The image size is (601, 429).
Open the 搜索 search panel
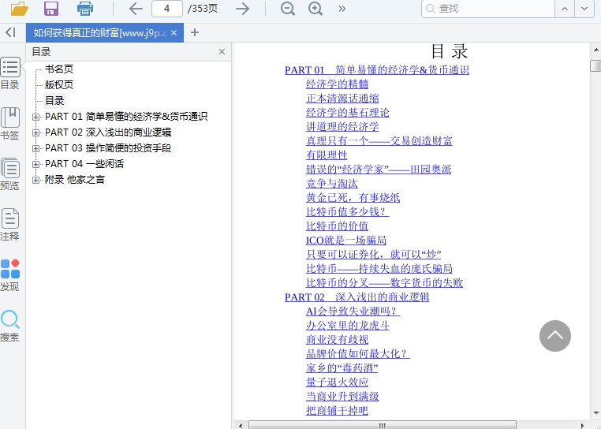coord(10,326)
